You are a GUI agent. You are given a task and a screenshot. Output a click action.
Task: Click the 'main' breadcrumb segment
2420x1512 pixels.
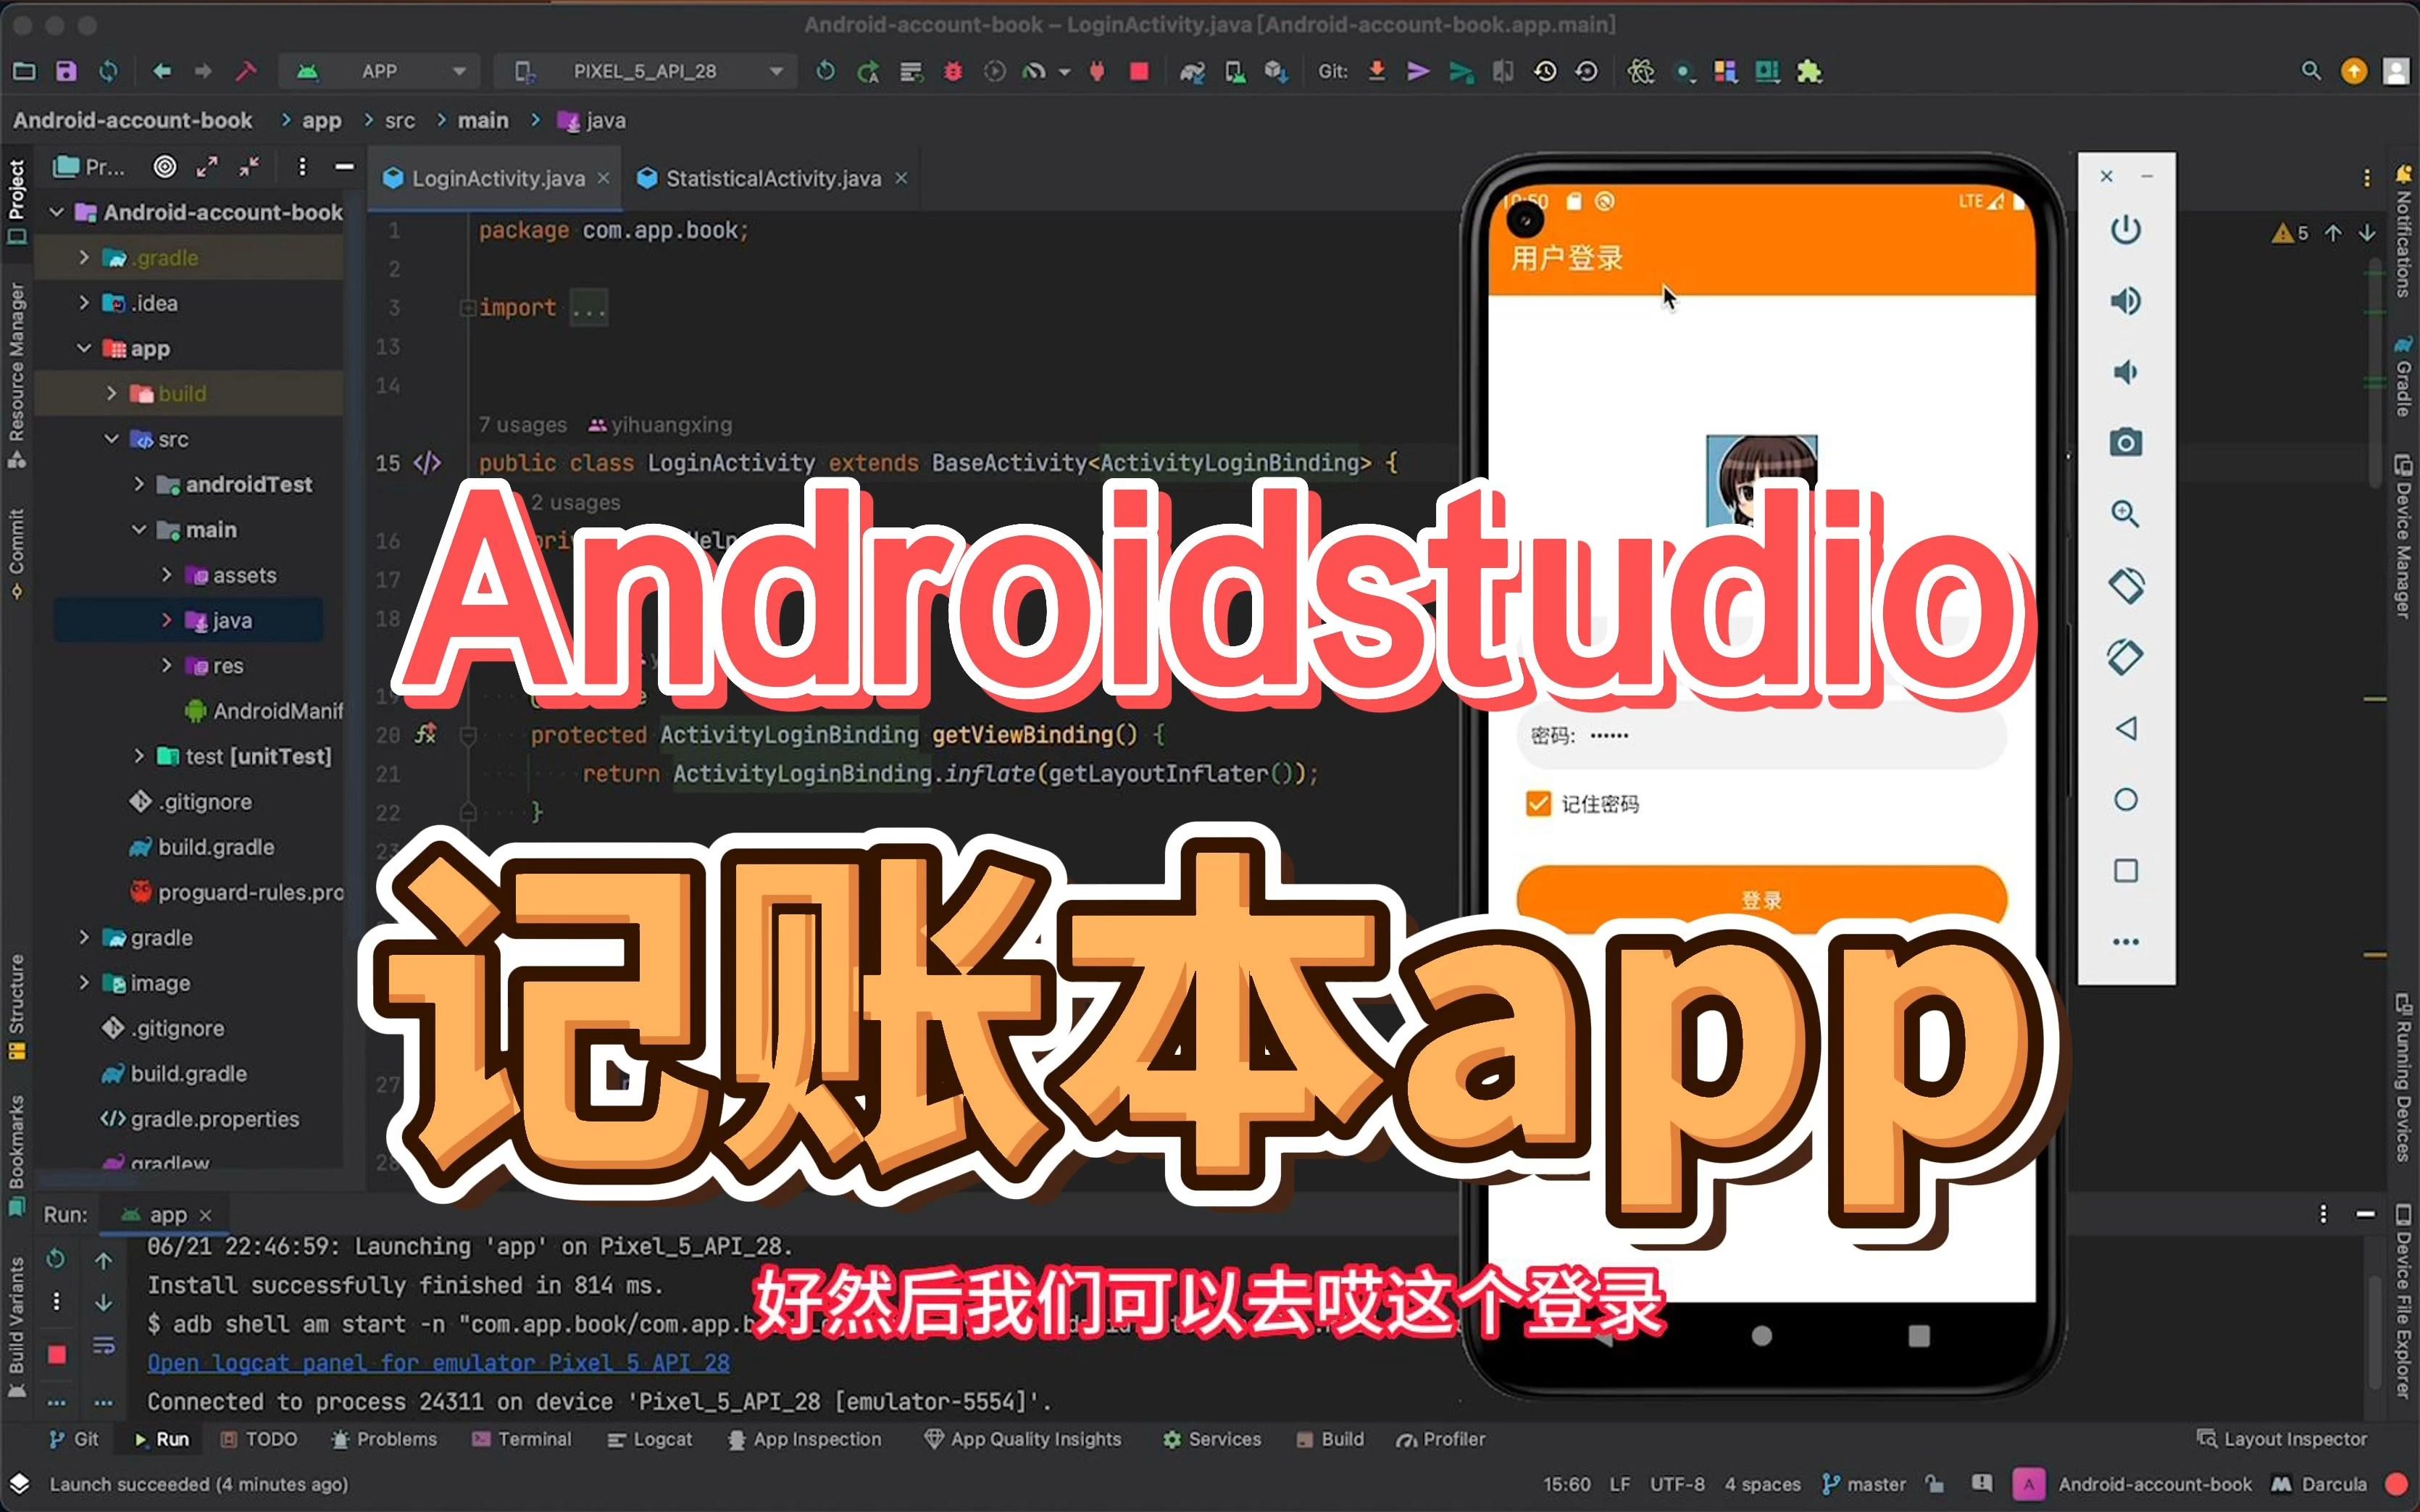pos(483,120)
